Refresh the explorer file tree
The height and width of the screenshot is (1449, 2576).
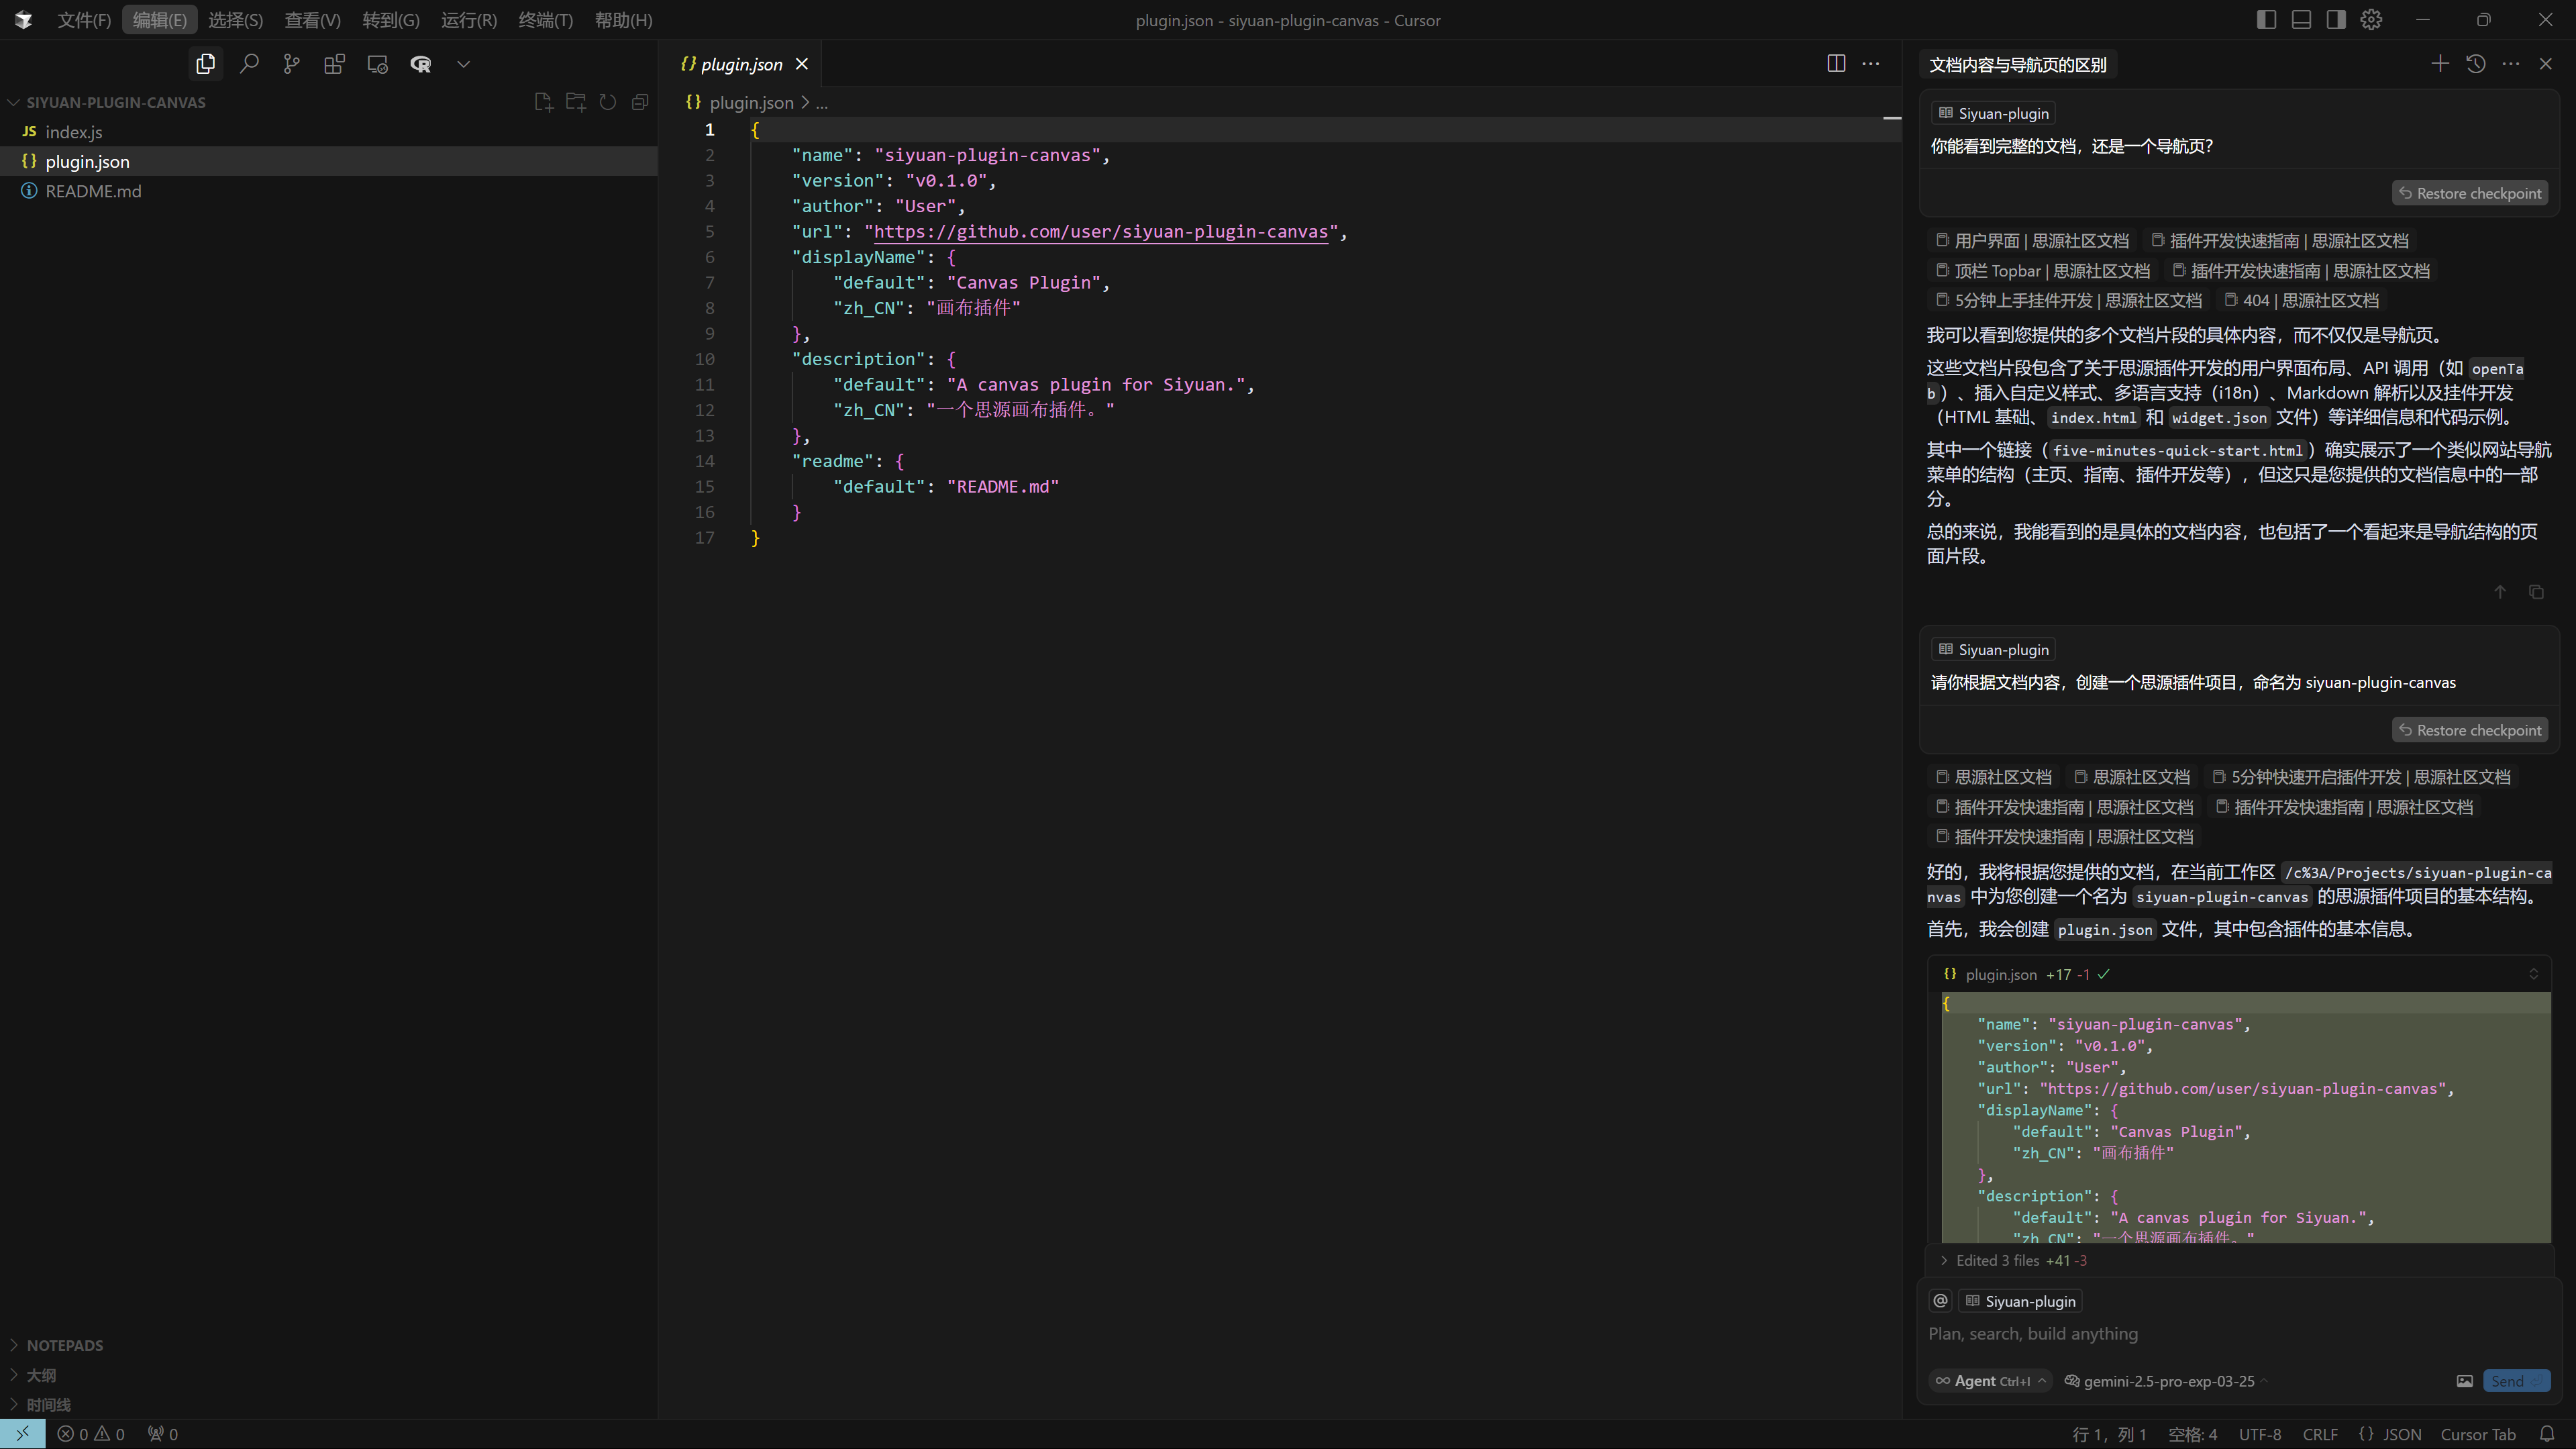click(x=608, y=102)
